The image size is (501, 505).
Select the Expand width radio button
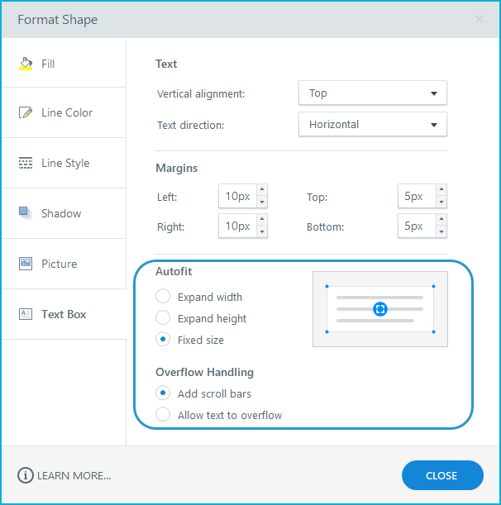click(163, 296)
